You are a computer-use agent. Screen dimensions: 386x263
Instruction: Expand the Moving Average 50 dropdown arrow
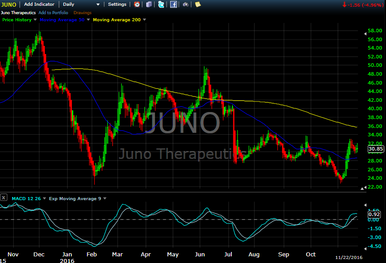tap(88, 19)
